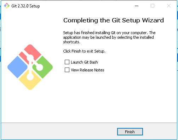This screenshot has width=178, height=140.
Task: Click the grayed-out maximize button
Action: pos(153,6)
